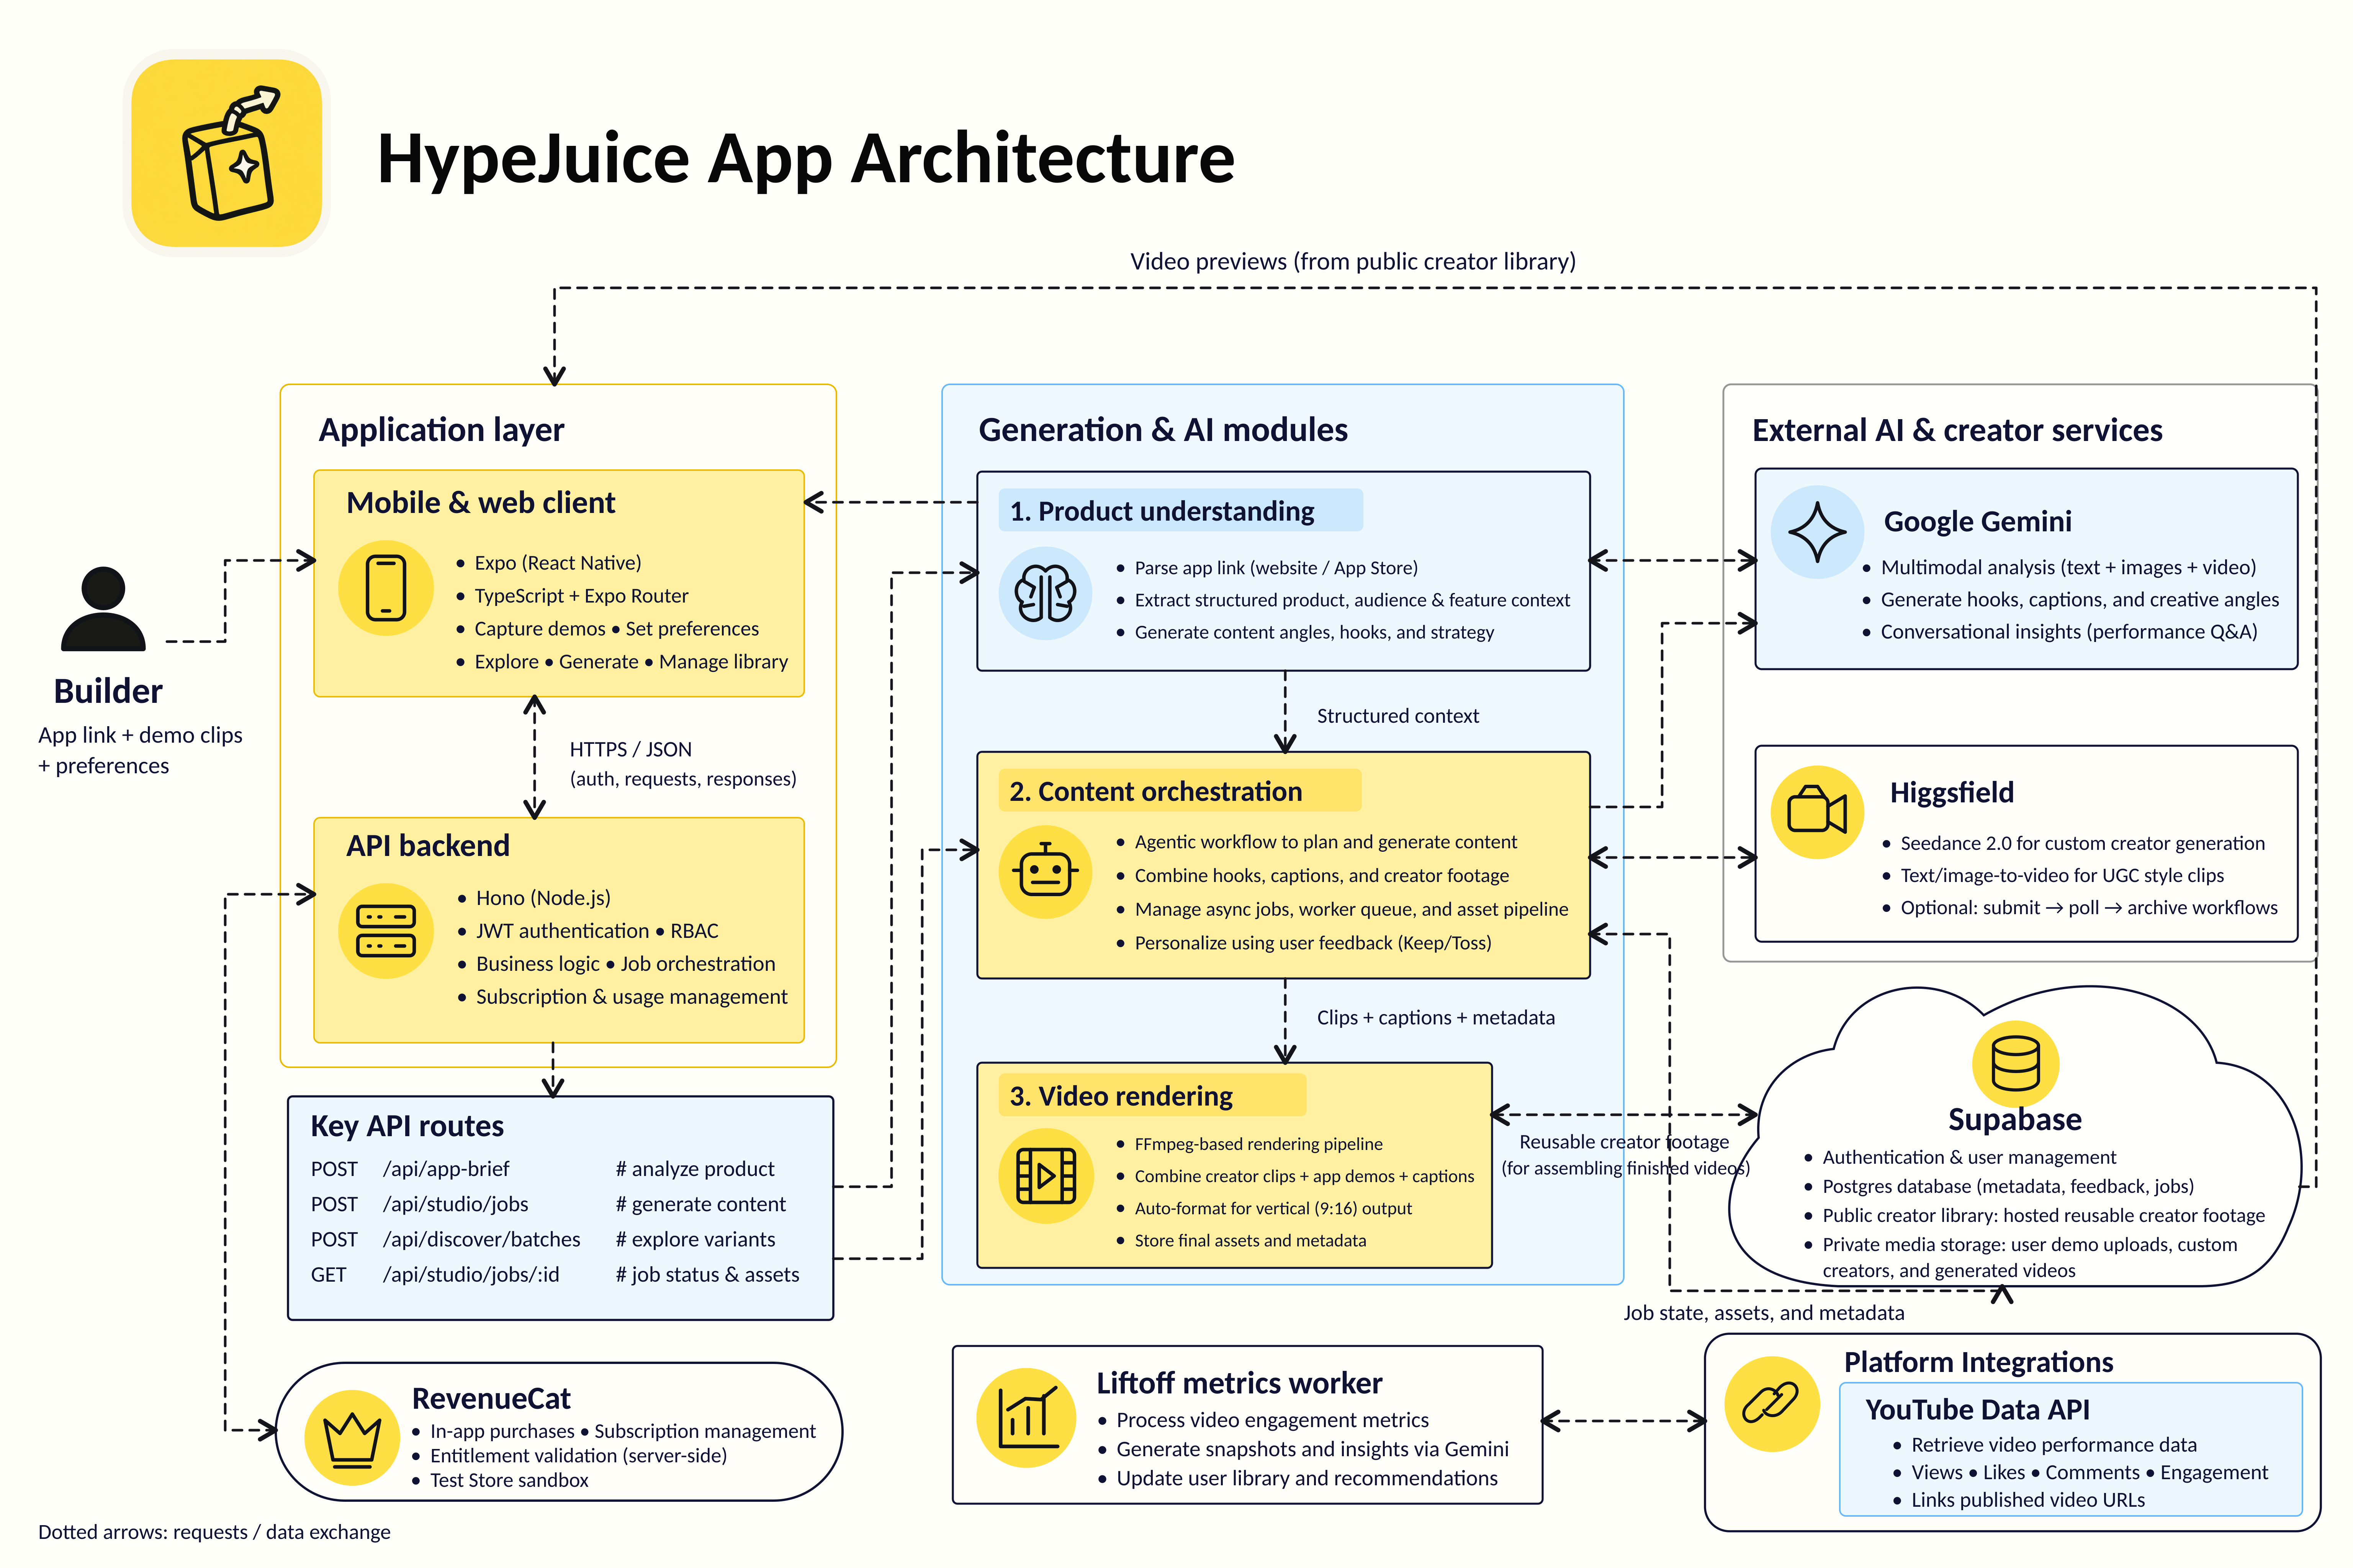Click the 2. Content orchestration header

point(1180,791)
